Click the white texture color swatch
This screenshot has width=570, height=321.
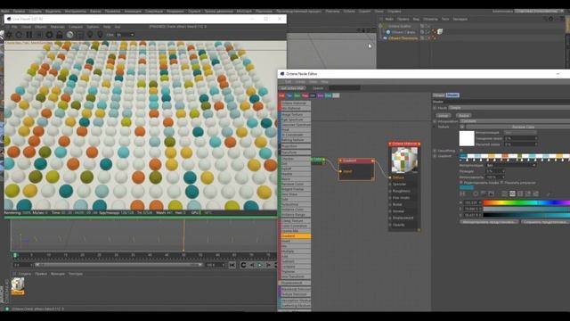point(467,138)
